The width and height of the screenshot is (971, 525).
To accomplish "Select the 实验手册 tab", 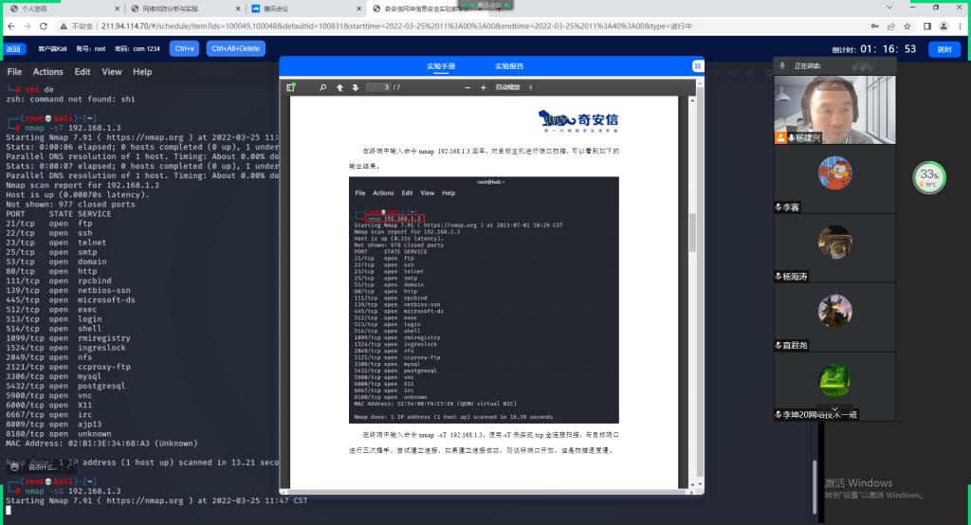I will pyautogui.click(x=441, y=66).
